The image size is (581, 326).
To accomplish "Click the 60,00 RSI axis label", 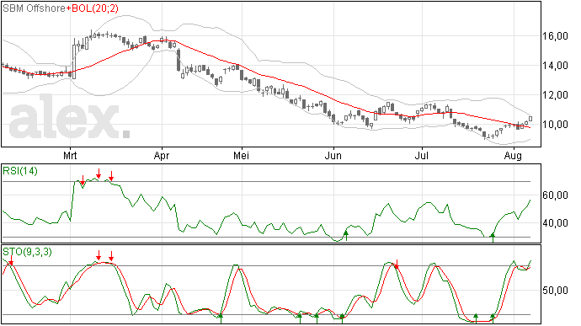I will tap(555, 195).
